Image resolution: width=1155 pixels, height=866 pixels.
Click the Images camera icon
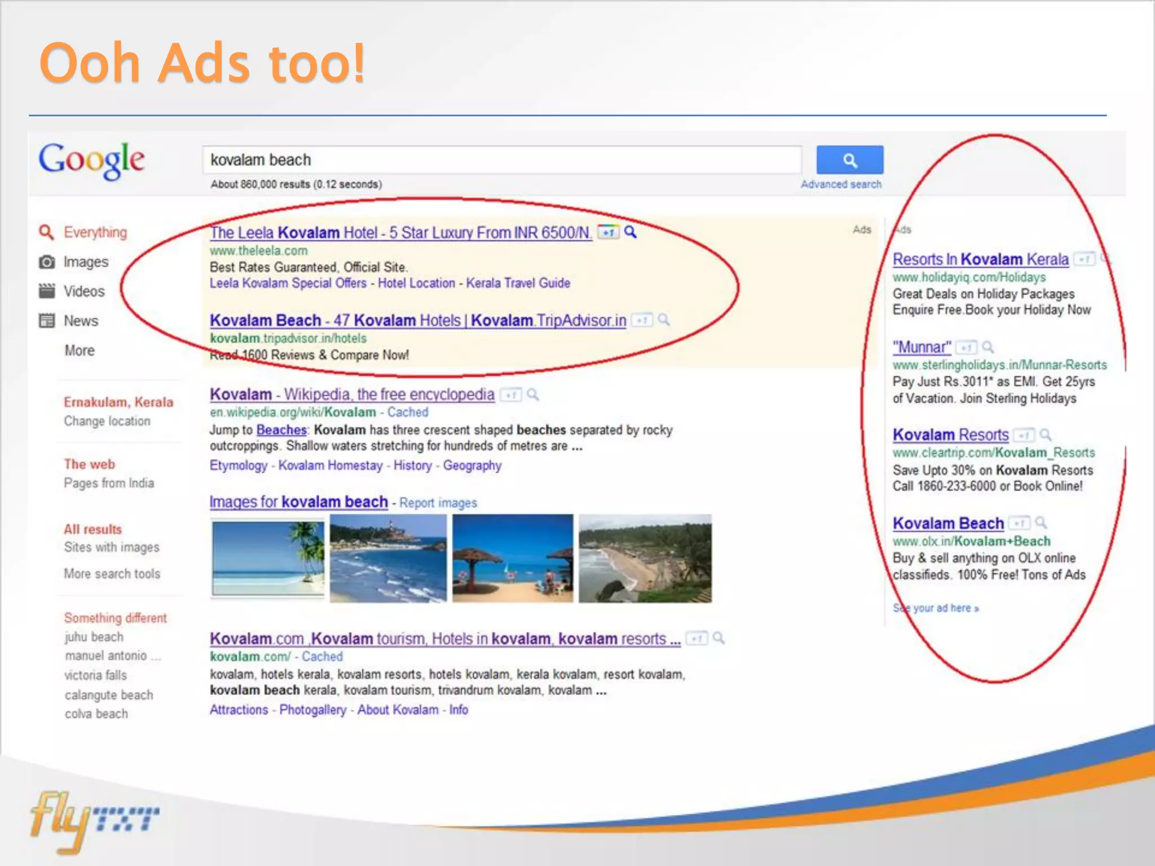46,262
